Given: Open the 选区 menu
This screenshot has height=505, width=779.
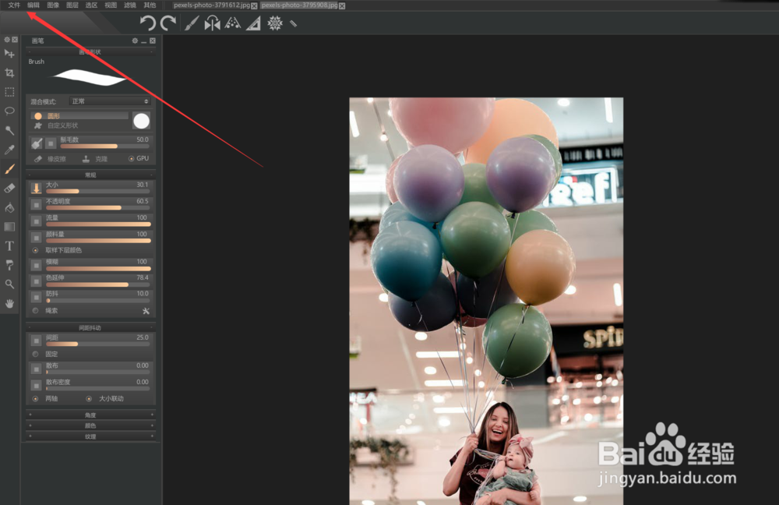Looking at the screenshot, I should coord(91,5).
